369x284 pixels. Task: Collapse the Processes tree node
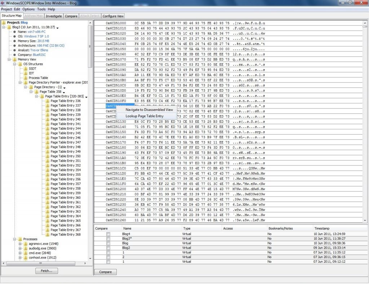[x=14, y=239]
